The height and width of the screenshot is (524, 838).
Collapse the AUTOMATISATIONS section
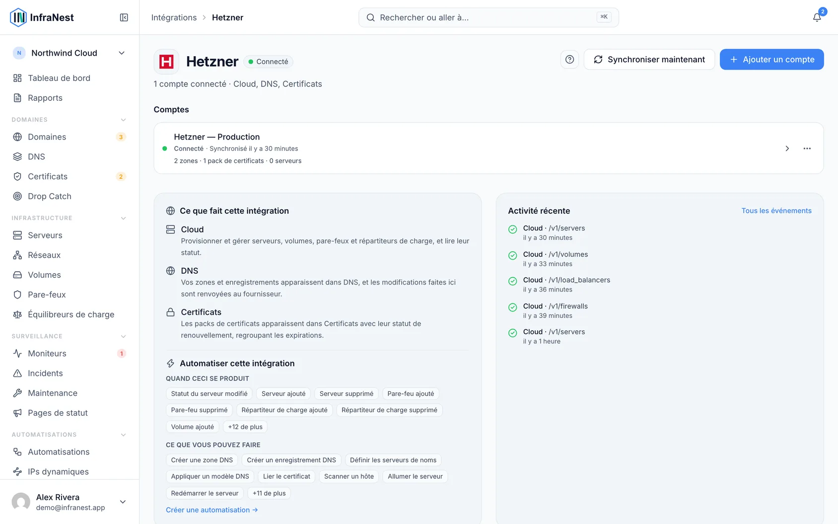124,435
